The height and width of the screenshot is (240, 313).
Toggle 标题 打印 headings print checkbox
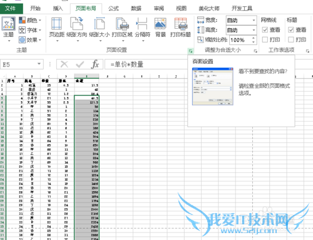291,39
